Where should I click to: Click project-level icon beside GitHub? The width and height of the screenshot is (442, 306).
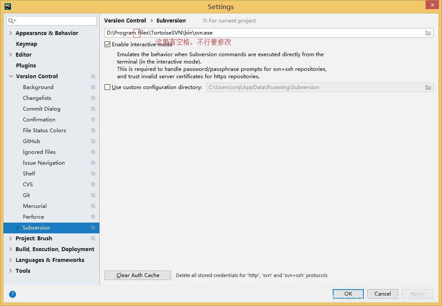[x=93, y=141]
